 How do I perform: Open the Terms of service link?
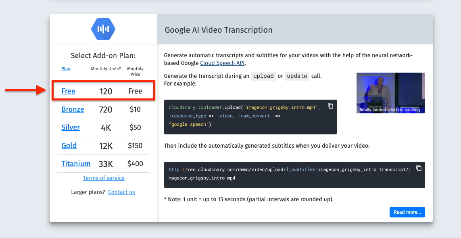[x=104, y=178]
